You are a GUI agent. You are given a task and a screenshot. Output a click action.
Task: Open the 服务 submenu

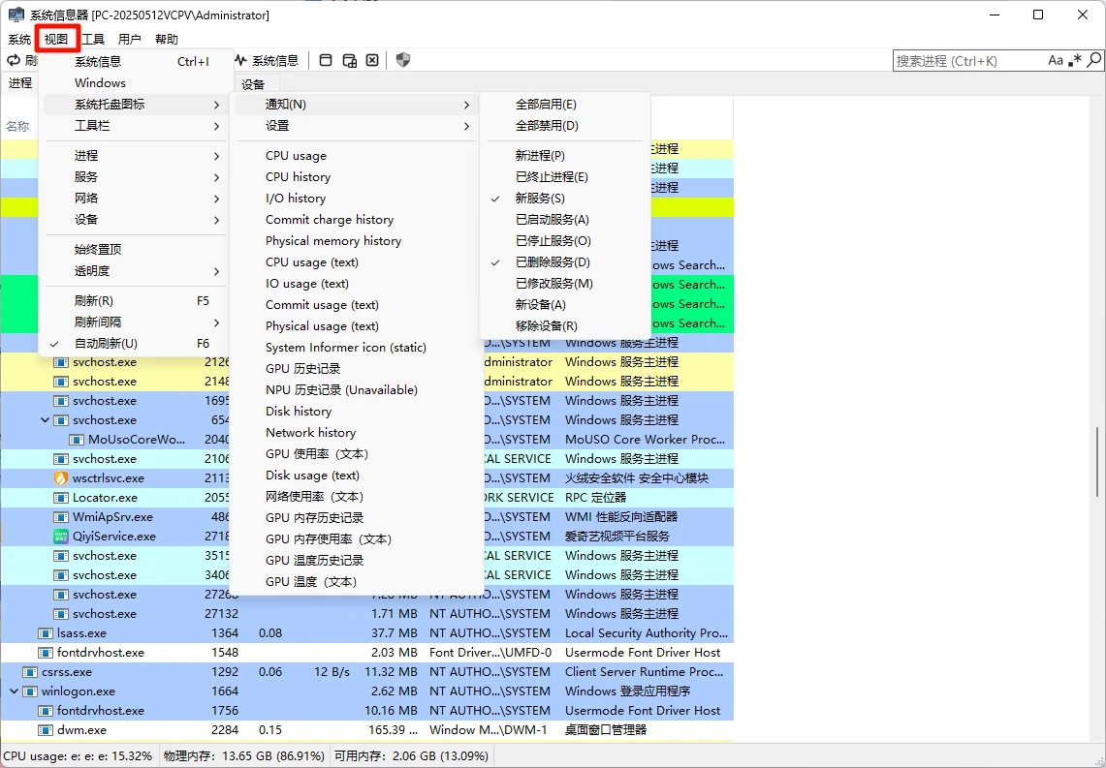(x=136, y=177)
